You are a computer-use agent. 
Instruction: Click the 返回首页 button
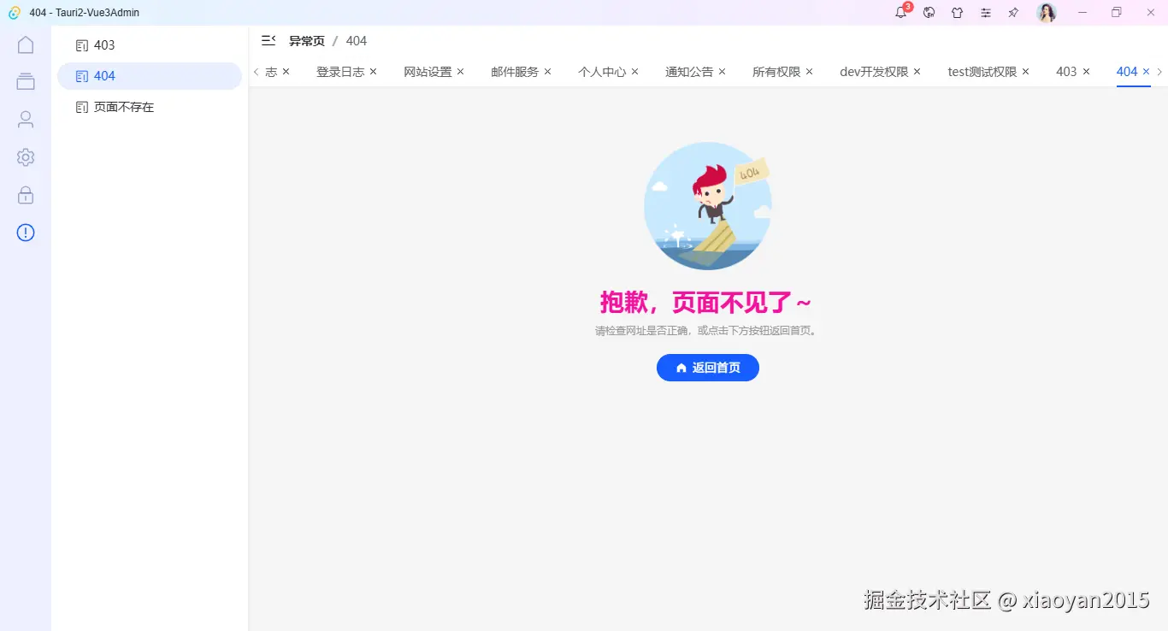coord(708,368)
